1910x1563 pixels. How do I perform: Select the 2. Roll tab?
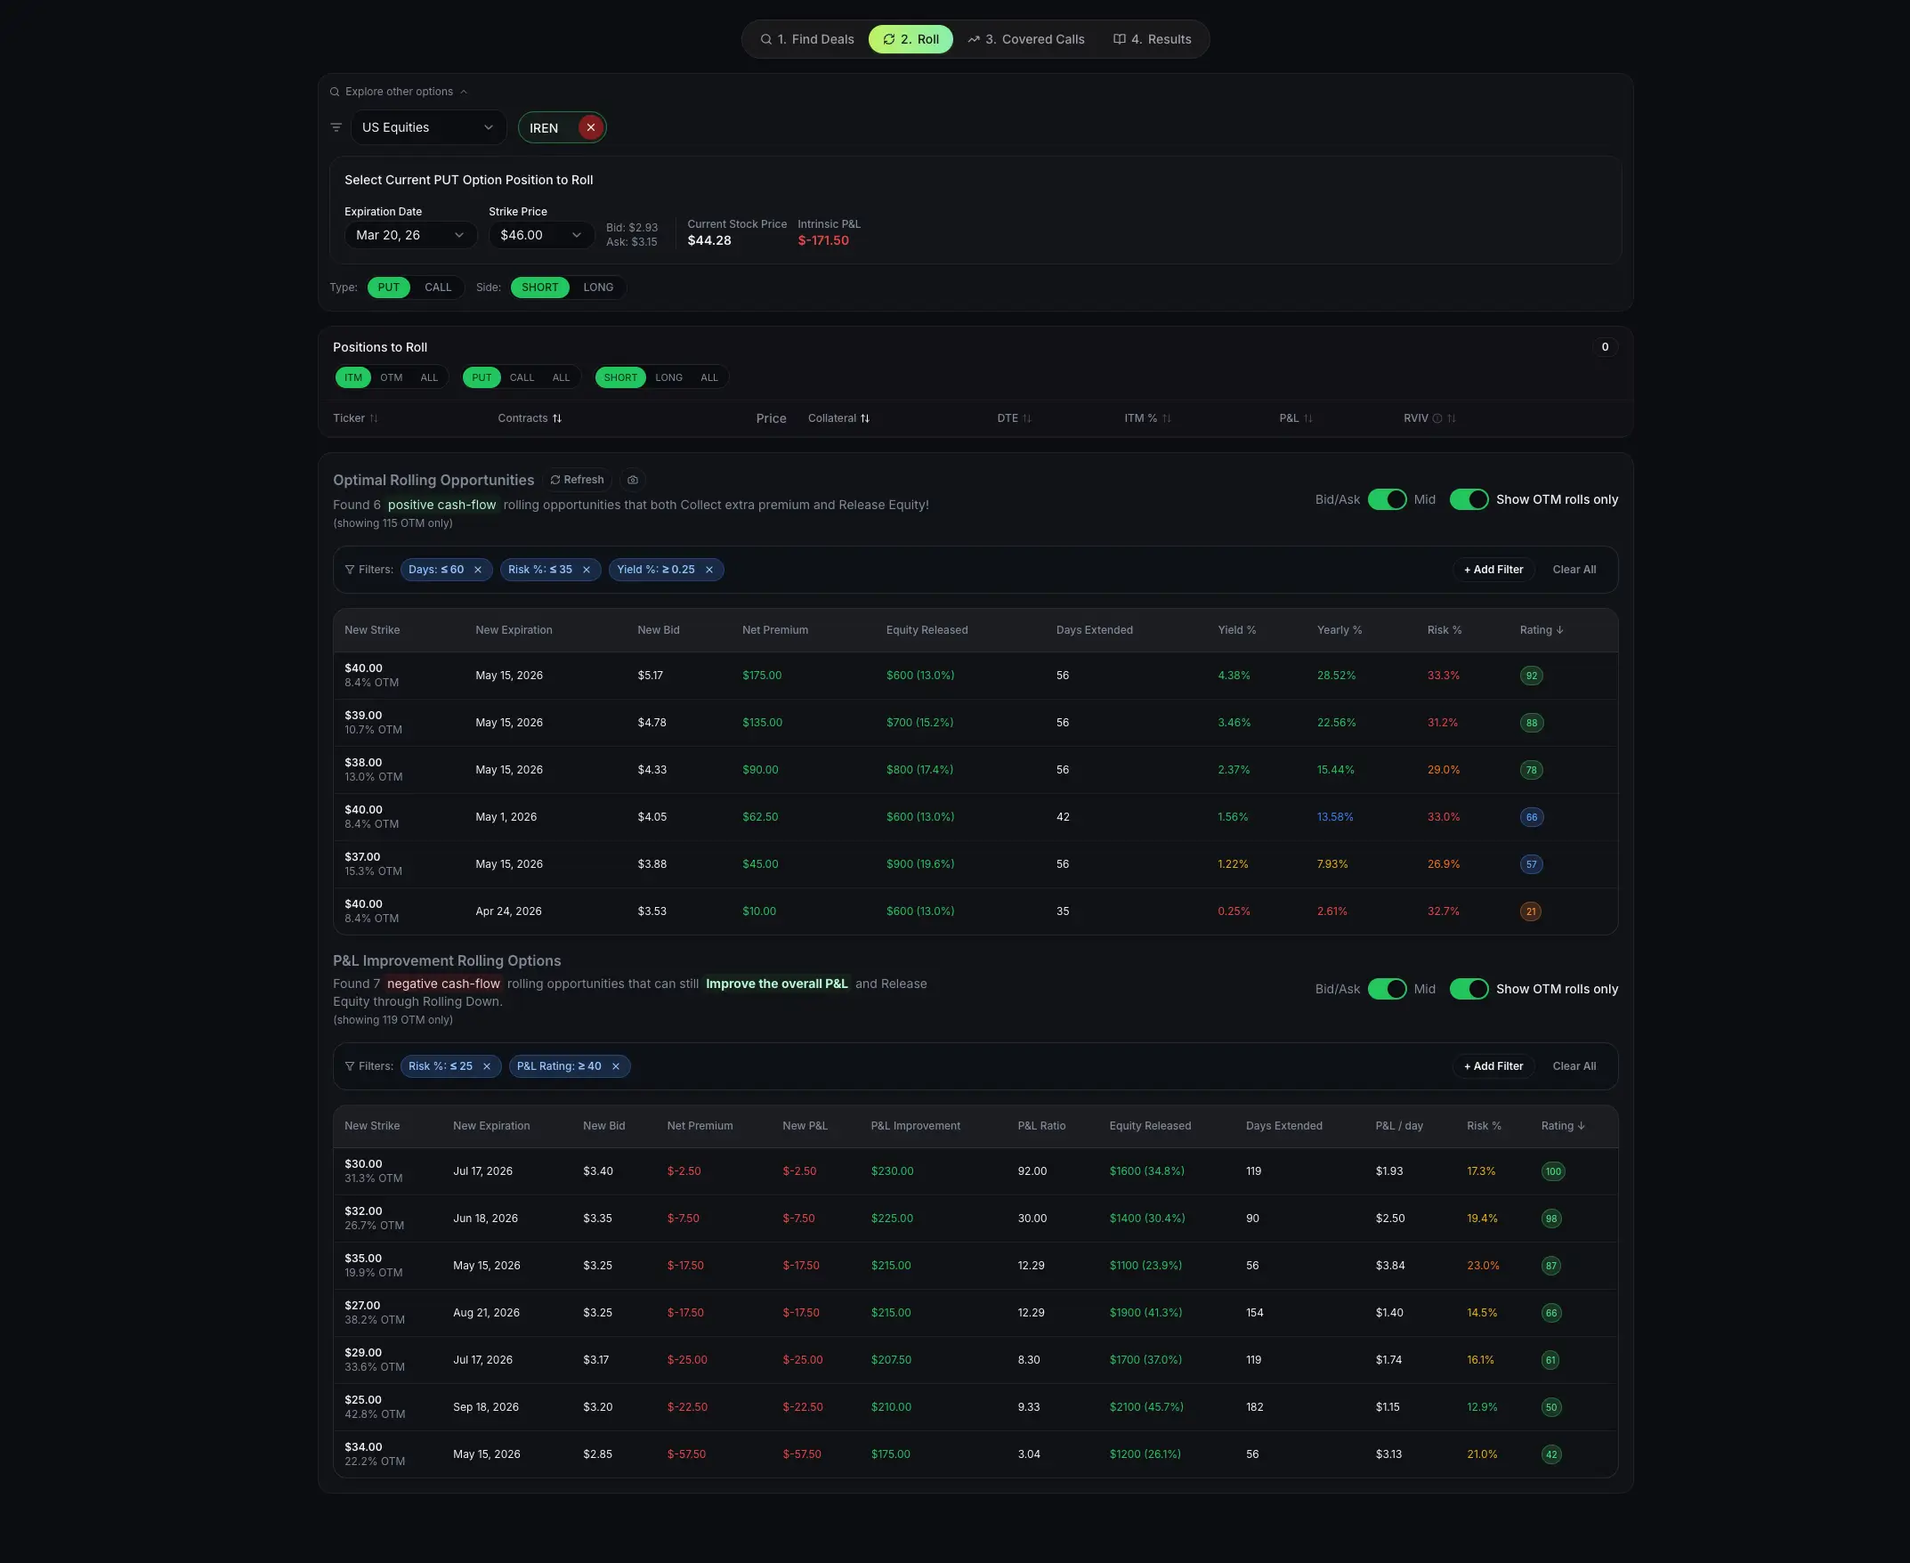pos(910,40)
